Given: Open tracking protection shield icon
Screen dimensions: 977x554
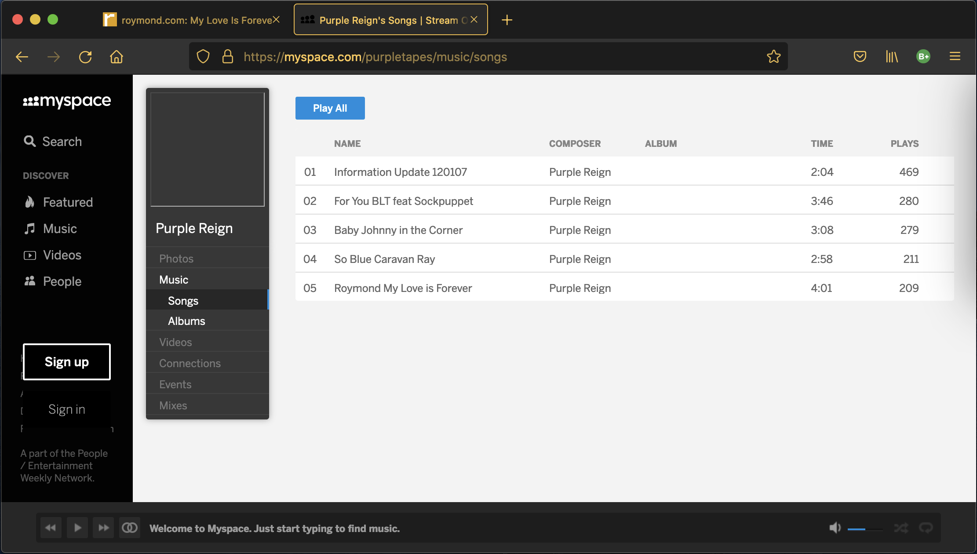Looking at the screenshot, I should (203, 57).
